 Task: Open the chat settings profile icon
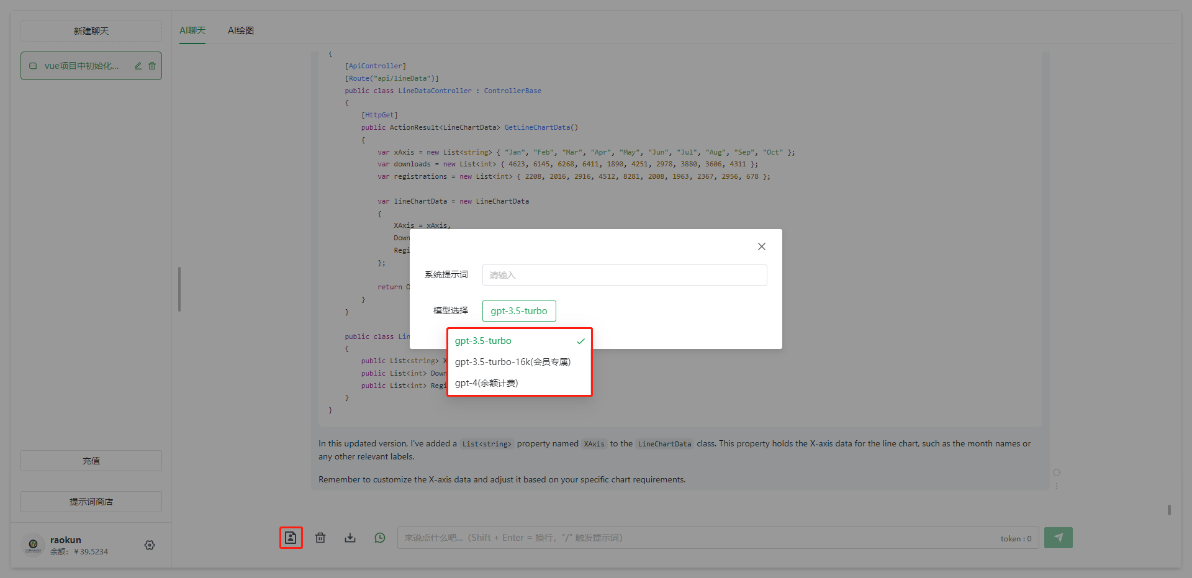tap(291, 538)
